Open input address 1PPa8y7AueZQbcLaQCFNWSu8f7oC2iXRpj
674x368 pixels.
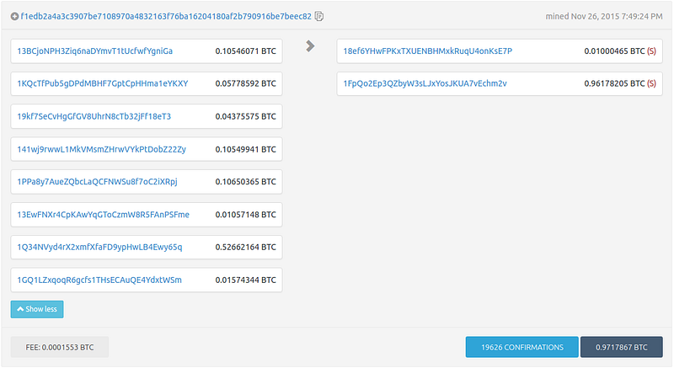tap(97, 182)
